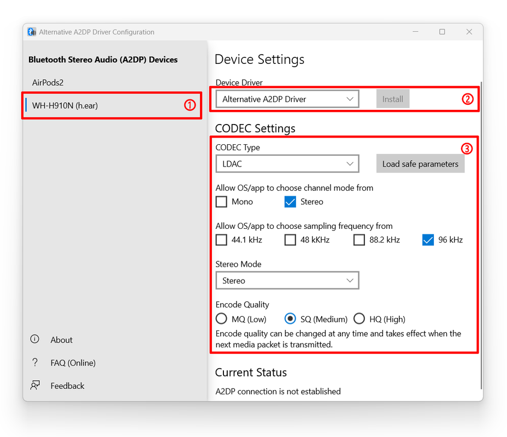The image size is (507, 437).
Task: Click the settings panel vertical scrollbar
Action: (481, 235)
